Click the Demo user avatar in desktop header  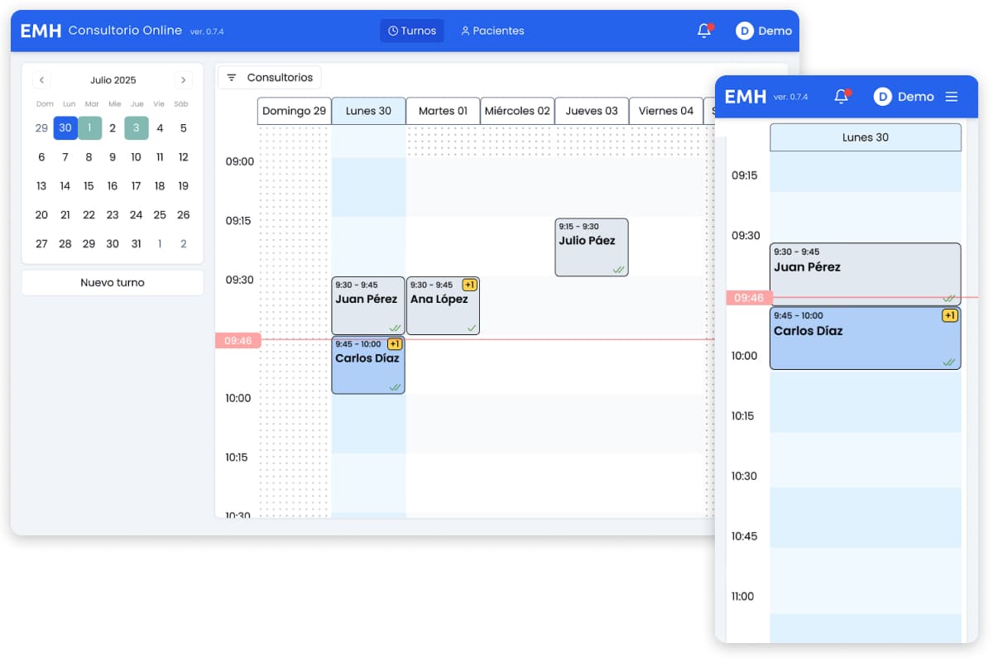(745, 31)
